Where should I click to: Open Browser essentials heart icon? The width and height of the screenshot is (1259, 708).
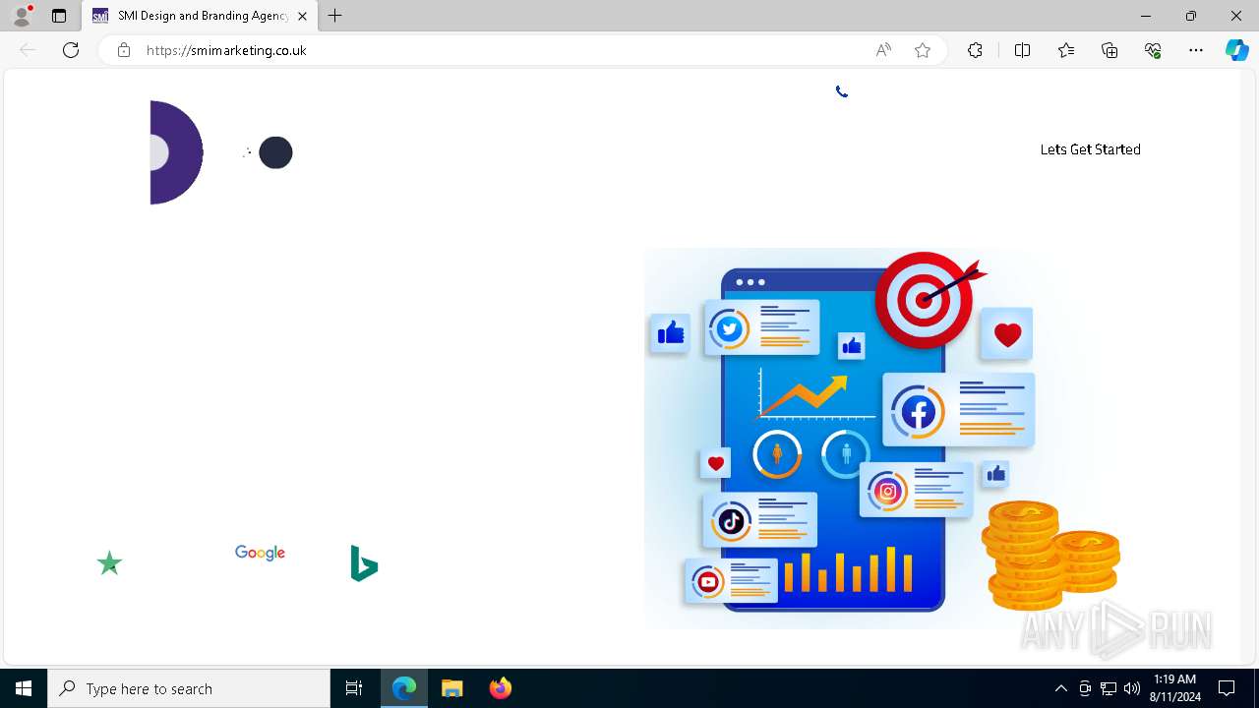(1153, 50)
